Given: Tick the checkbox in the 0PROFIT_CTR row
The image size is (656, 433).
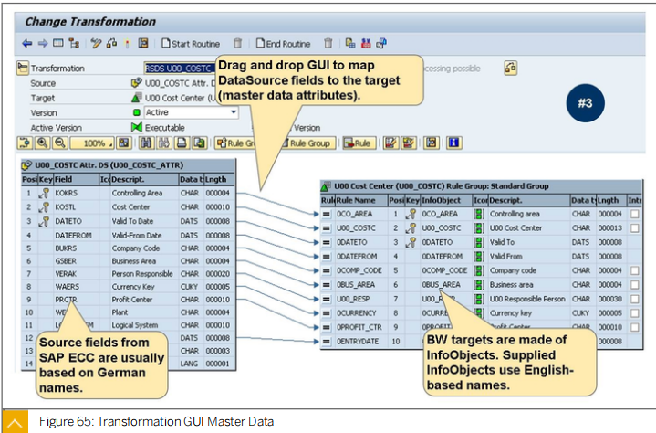Looking at the screenshot, I should pyautogui.click(x=635, y=327).
